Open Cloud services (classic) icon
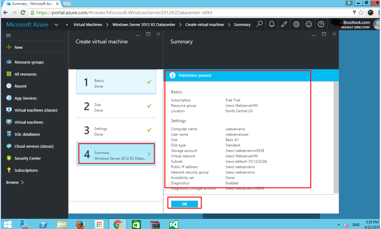The image size is (381, 229). click(9, 146)
